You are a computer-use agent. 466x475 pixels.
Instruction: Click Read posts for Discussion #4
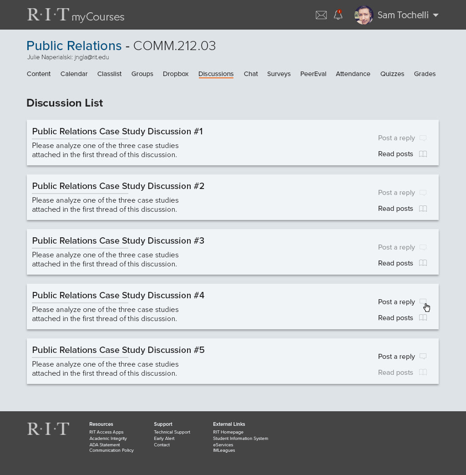click(x=395, y=318)
